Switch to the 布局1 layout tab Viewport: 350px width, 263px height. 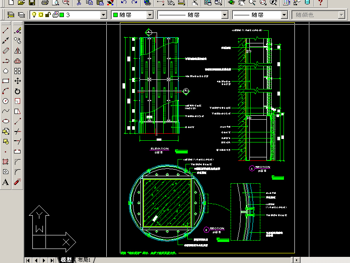pos(84,260)
